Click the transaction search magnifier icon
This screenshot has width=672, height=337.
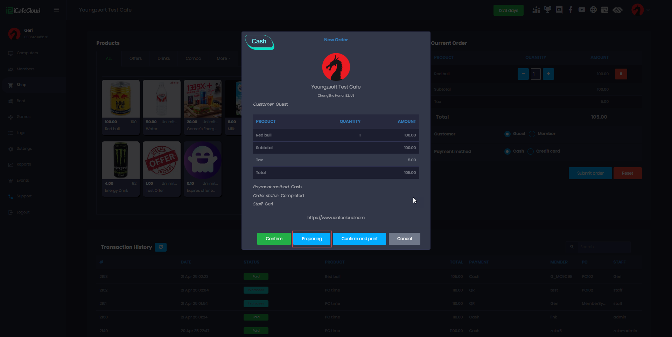click(x=572, y=247)
